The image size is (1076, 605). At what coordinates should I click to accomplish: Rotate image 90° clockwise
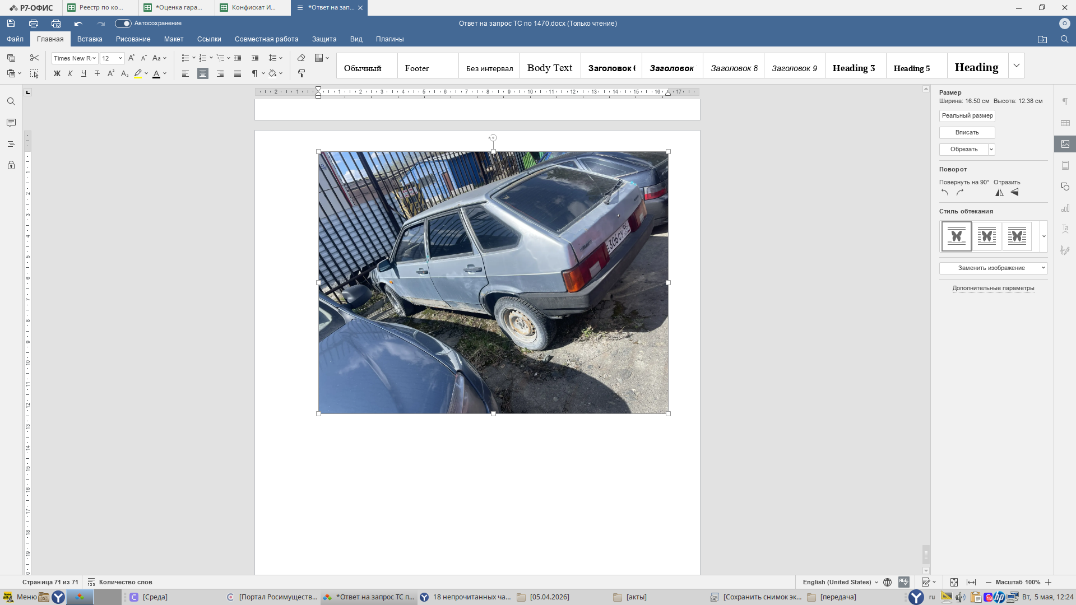(x=960, y=193)
